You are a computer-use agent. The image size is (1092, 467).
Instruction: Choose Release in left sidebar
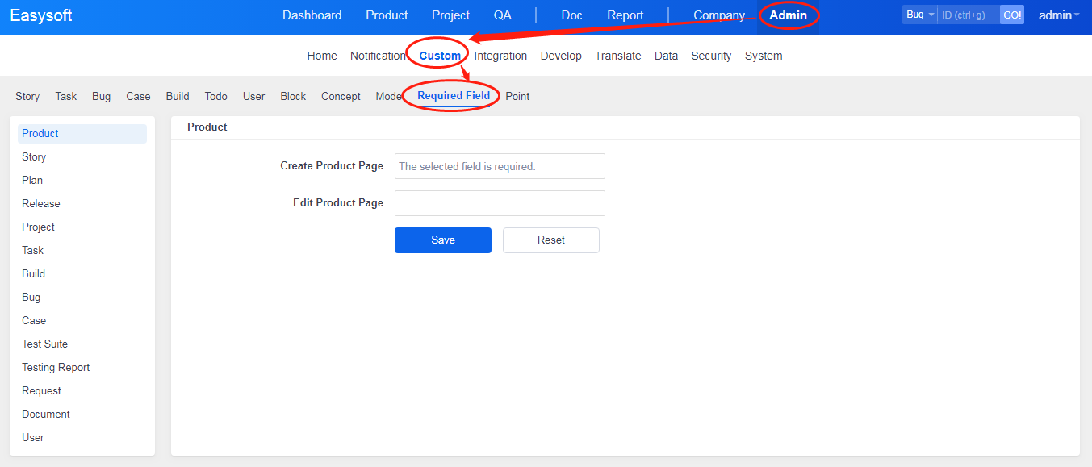point(41,203)
